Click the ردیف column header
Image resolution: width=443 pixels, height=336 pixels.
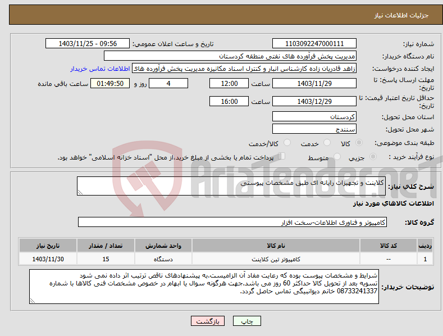[x=425, y=246]
